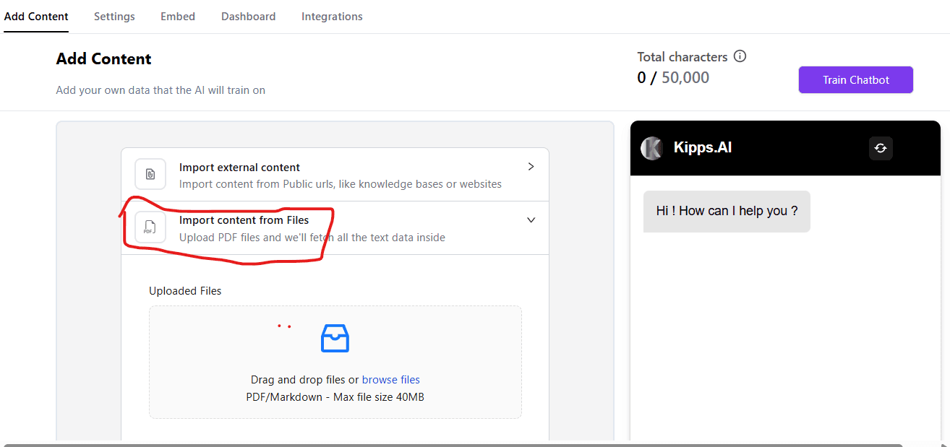Switch to the Settings tab
Screen dimensions: 950x447
pyautogui.click(x=114, y=17)
